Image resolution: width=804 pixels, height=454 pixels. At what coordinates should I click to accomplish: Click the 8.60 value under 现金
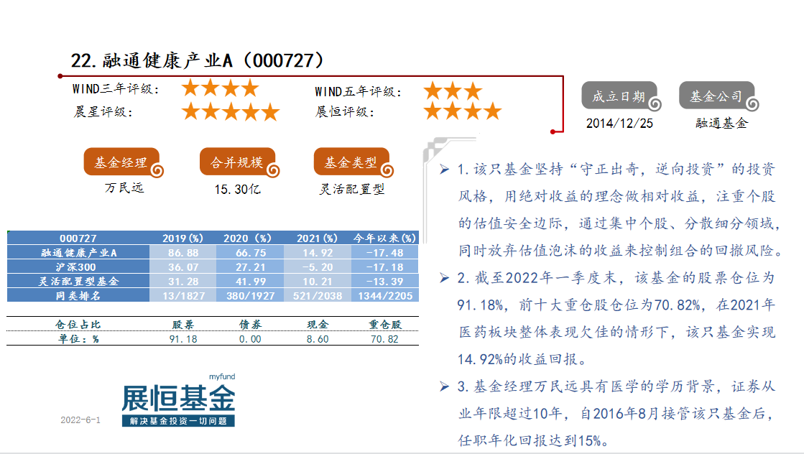click(x=318, y=339)
